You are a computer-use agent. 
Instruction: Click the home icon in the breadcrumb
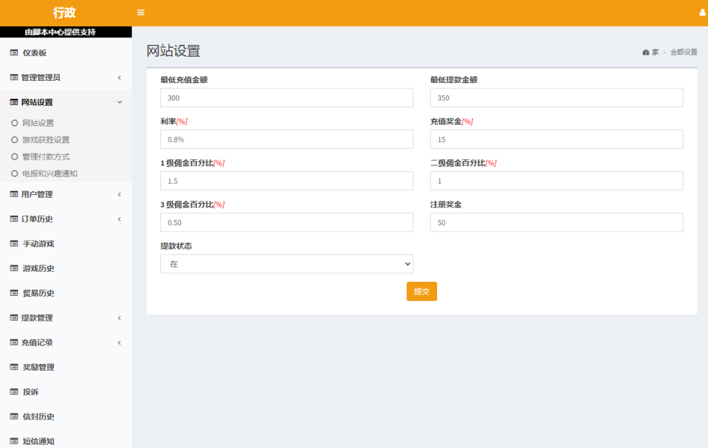point(644,52)
